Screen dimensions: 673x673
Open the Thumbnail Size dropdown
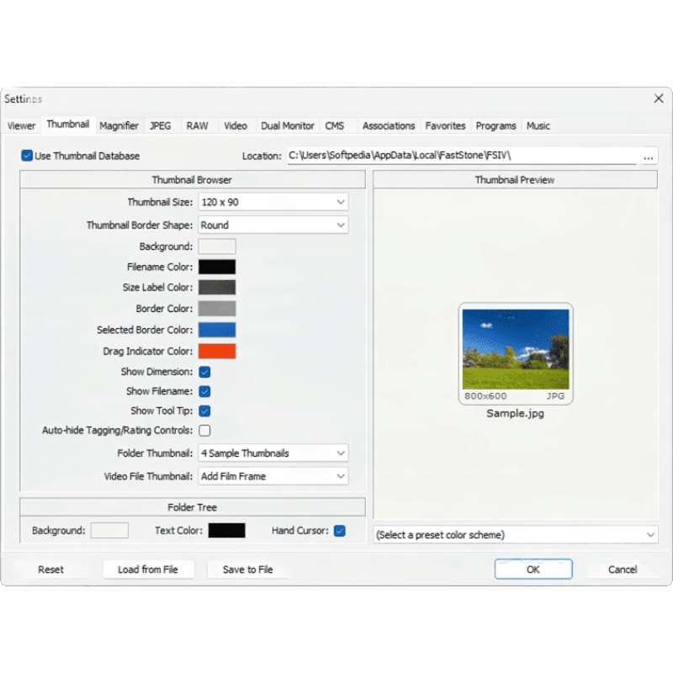pos(273,202)
